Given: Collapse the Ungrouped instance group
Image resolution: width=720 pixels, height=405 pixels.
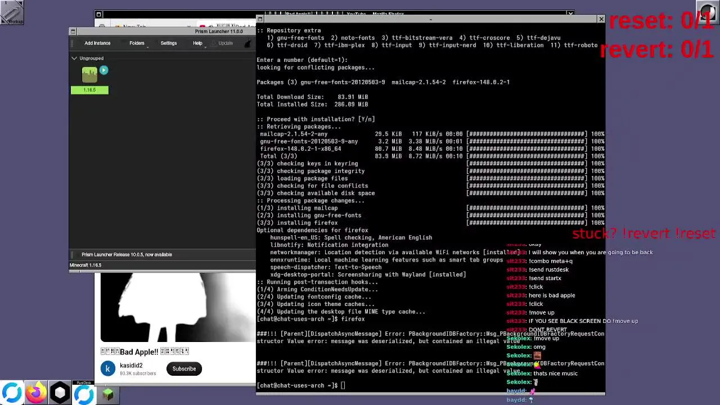Looking at the screenshot, I should pyautogui.click(x=74, y=58).
